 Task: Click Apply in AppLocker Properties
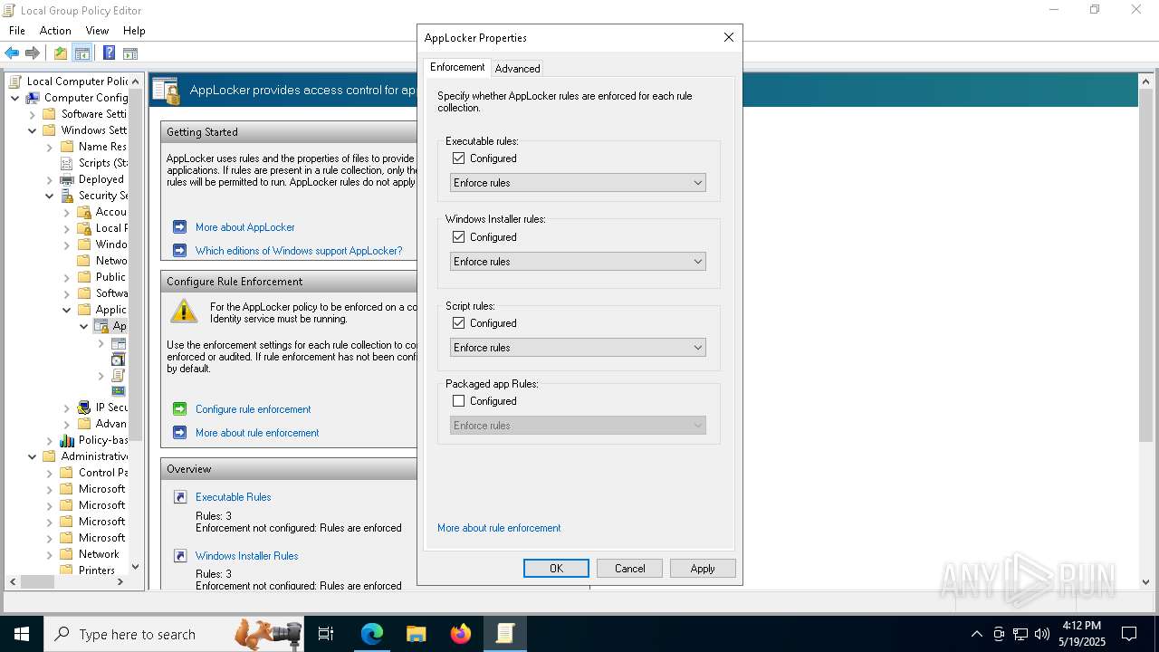pyautogui.click(x=703, y=569)
